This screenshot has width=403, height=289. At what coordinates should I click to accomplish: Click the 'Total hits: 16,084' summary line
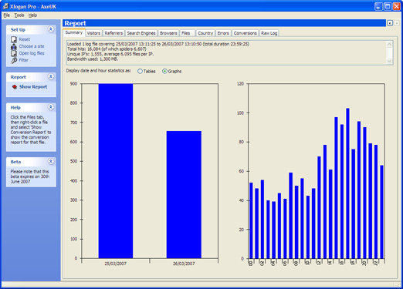(107, 49)
